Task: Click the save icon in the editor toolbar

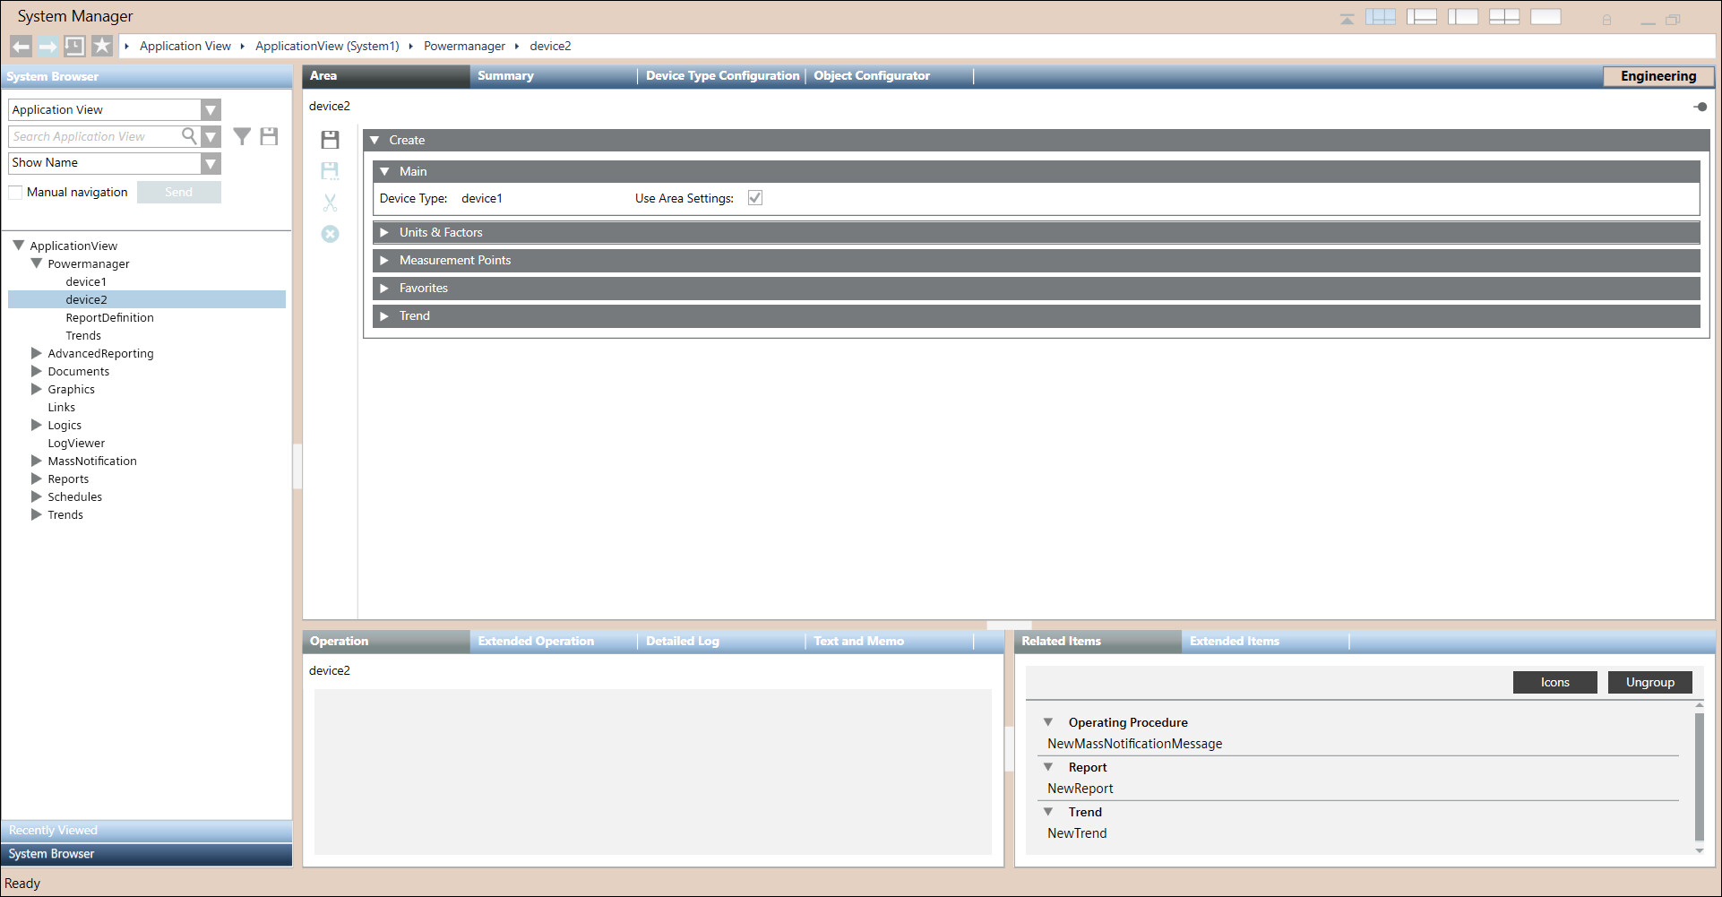Action: pyautogui.click(x=330, y=140)
